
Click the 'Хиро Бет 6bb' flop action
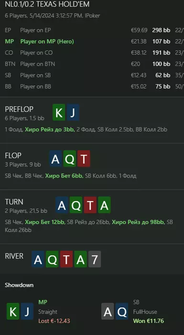tap(64, 176)
